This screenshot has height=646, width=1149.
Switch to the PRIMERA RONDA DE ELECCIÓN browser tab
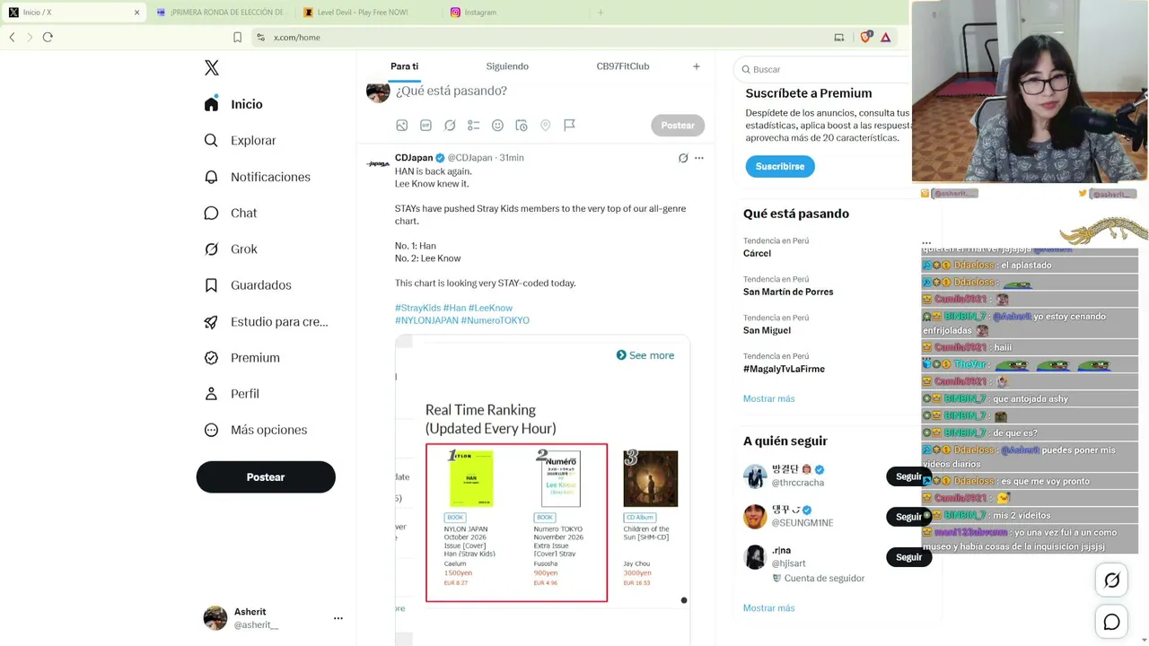[220, 13]
